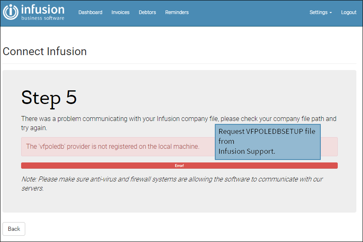Click the 'Connect Infusion' page heading

tap(45, 51)
